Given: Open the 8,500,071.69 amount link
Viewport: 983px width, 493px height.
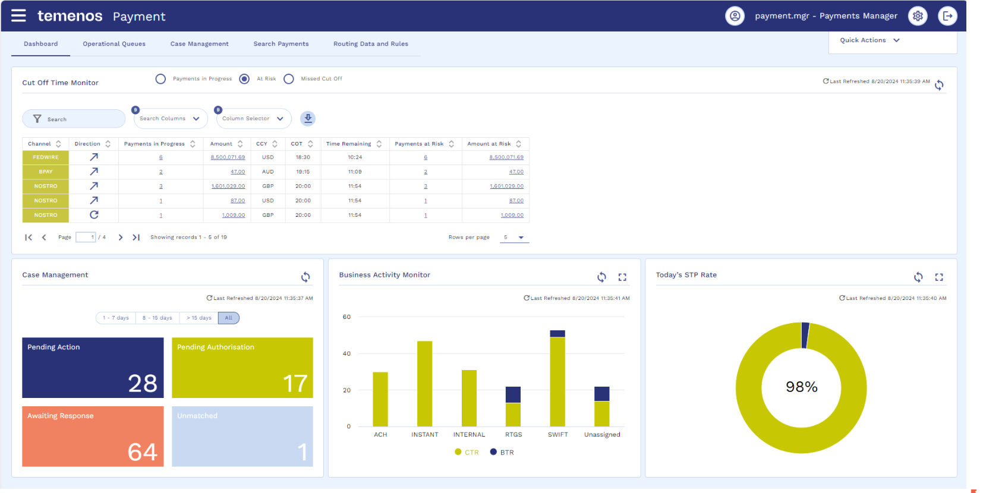Looking at the screenshot, I should [x=228, y=157].
